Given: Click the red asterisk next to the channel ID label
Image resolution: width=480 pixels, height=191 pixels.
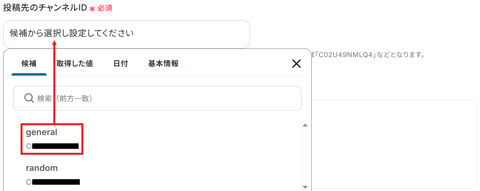Looking at the screenshot, I should [92, 9].
